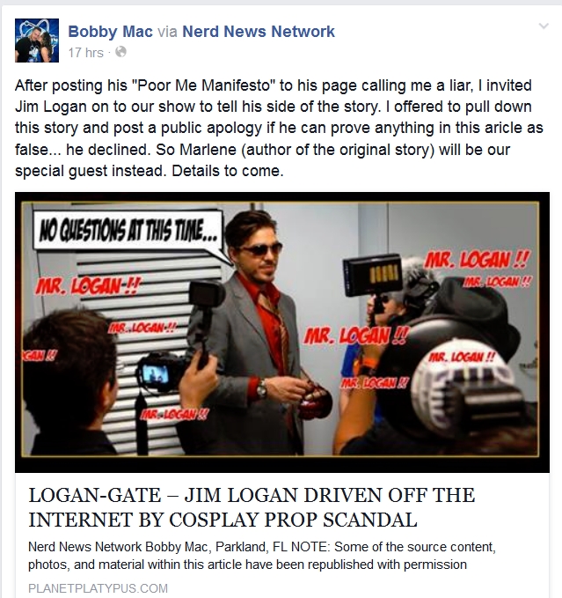The height and width of the screenshot is (598, 562).
Task: Open the LOGAN-GATE article headline
Action: tap(252, 507)
